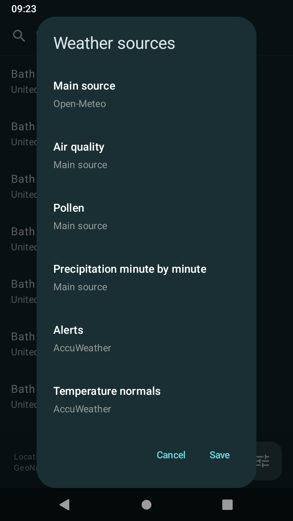
Task: Select the fourth Bath result behind dialog
Action: pyautogui.click(x=23, y=239)
